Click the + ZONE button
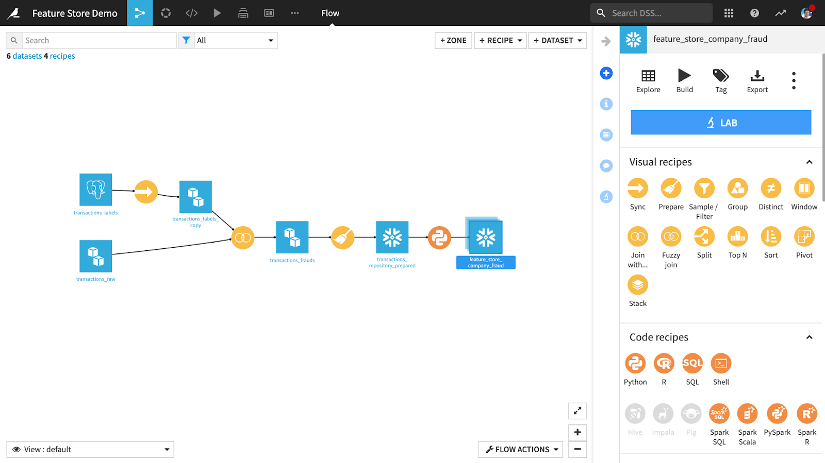Viewport: 825px width, 463px height. click(453, 41)
